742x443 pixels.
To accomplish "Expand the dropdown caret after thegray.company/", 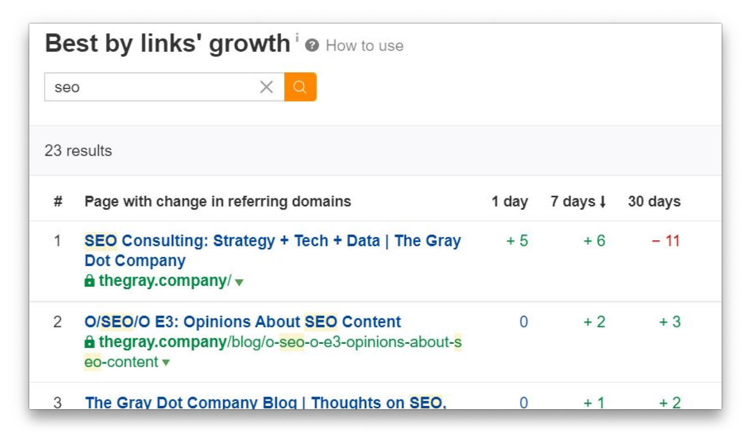I will pos(240,282).
